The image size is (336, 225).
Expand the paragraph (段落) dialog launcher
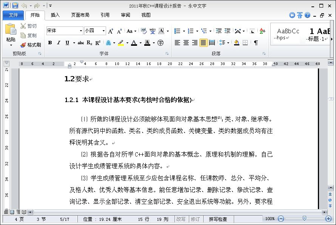tap(264, 54)
